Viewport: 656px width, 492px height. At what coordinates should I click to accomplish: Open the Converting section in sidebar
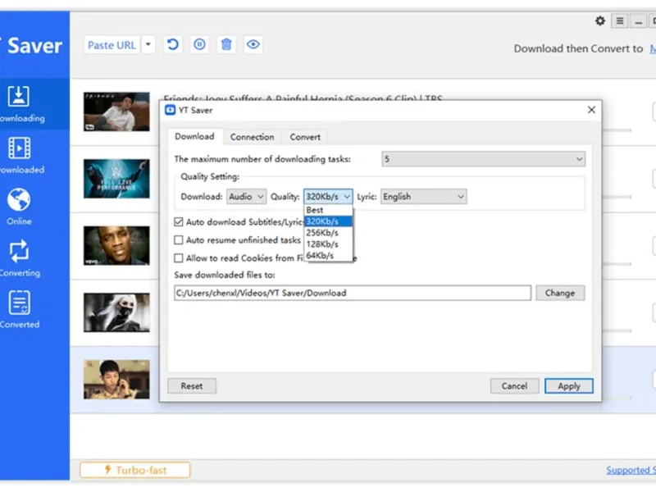point(20,258)
